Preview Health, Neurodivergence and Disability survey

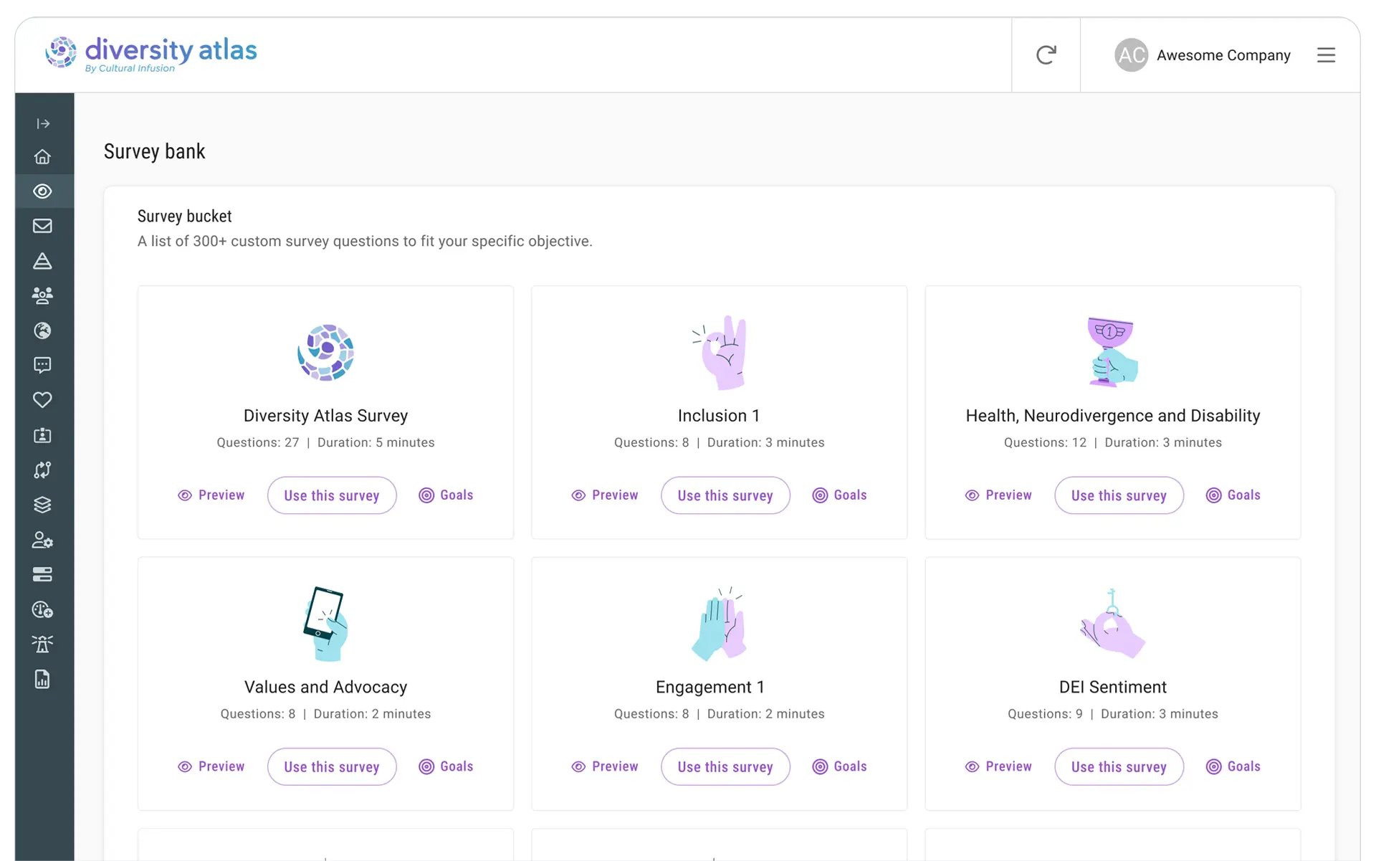[998, 495]
